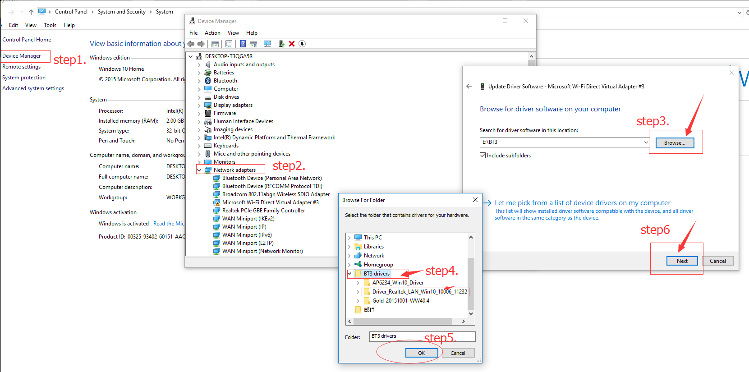Image resolution: width=749 pixels, height=372 pixels.
Task: Click the Show/Hide Console Tree toolbar icon
Action: coord(215,44)
